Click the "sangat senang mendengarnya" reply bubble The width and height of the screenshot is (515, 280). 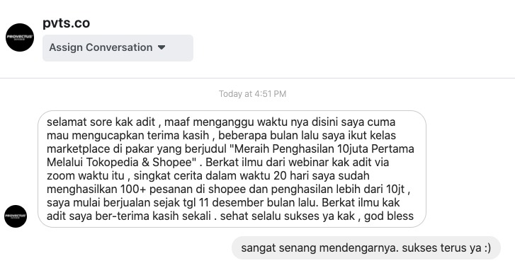[x=366, y=248]
